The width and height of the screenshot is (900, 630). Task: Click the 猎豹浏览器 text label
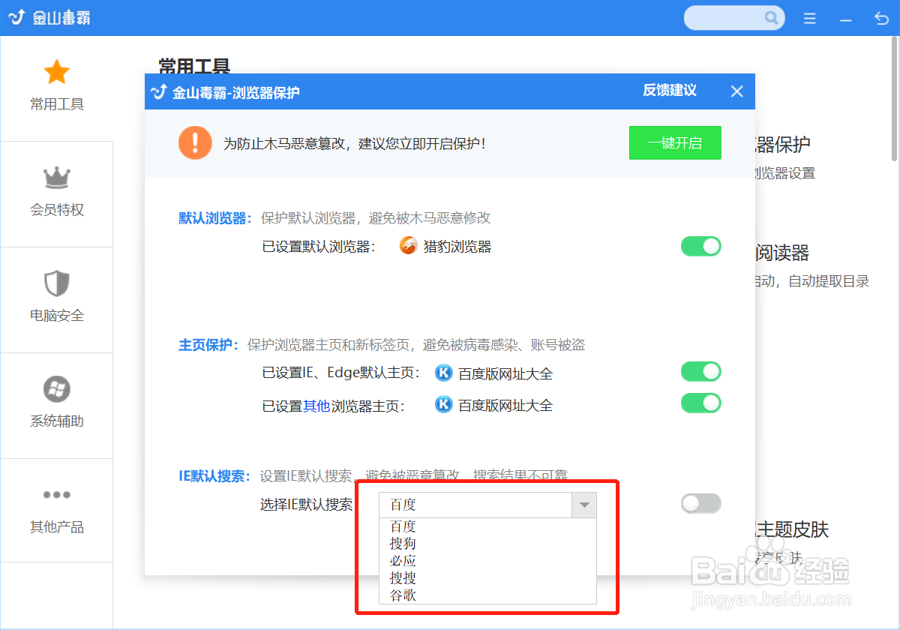point(457,247)
